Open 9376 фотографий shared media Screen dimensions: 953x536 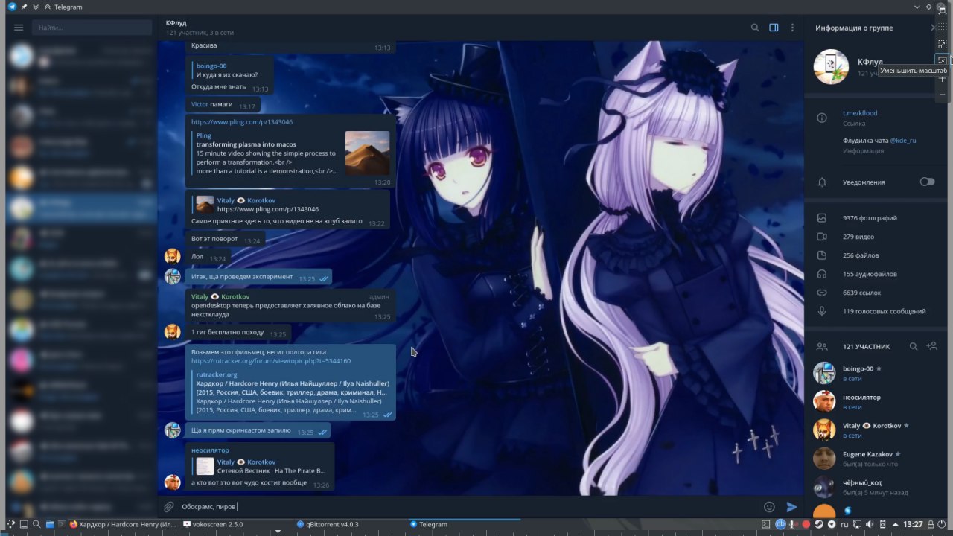tap(870, 218)
